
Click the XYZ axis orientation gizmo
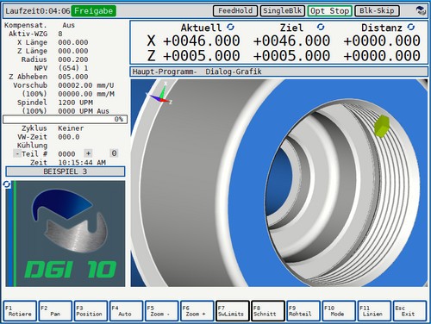[159, 94]
